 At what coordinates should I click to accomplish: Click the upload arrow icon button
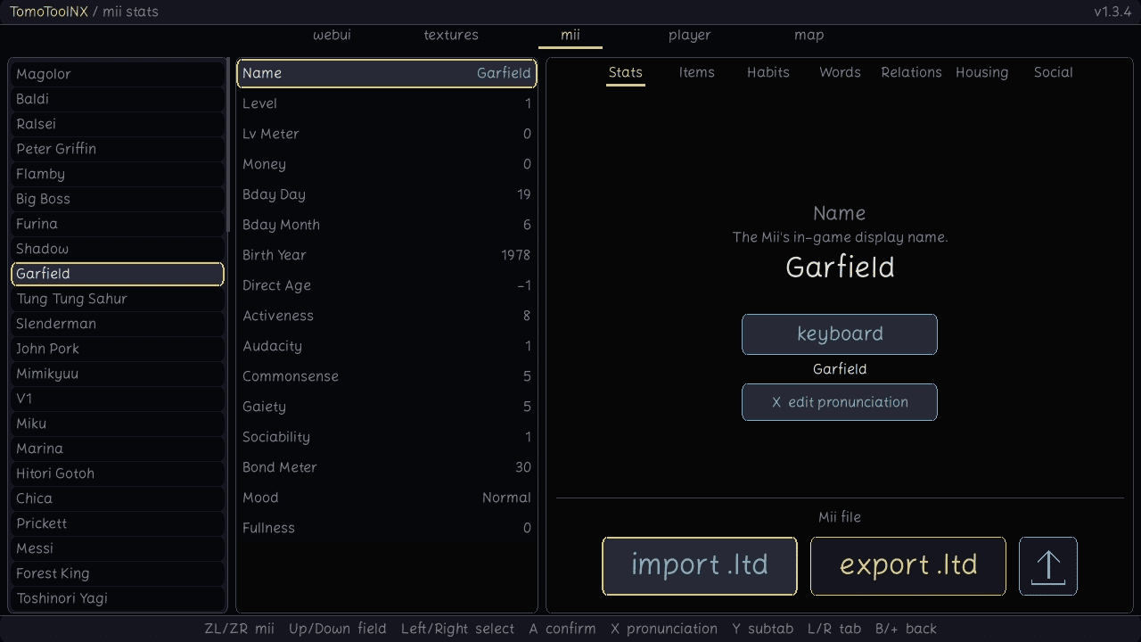[1048, 566]
